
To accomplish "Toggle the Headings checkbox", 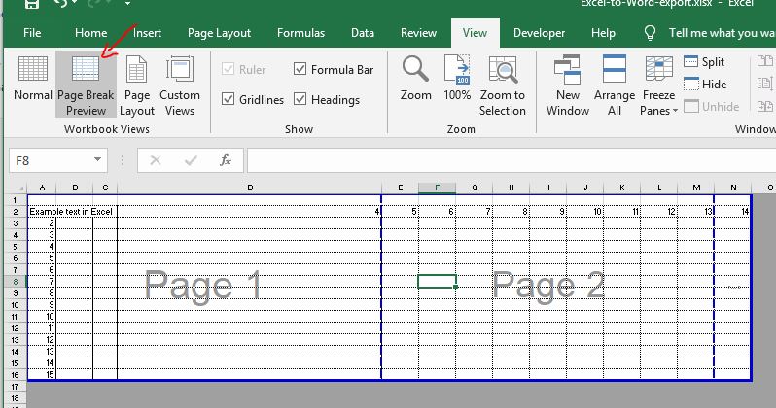I will [300, 99].
